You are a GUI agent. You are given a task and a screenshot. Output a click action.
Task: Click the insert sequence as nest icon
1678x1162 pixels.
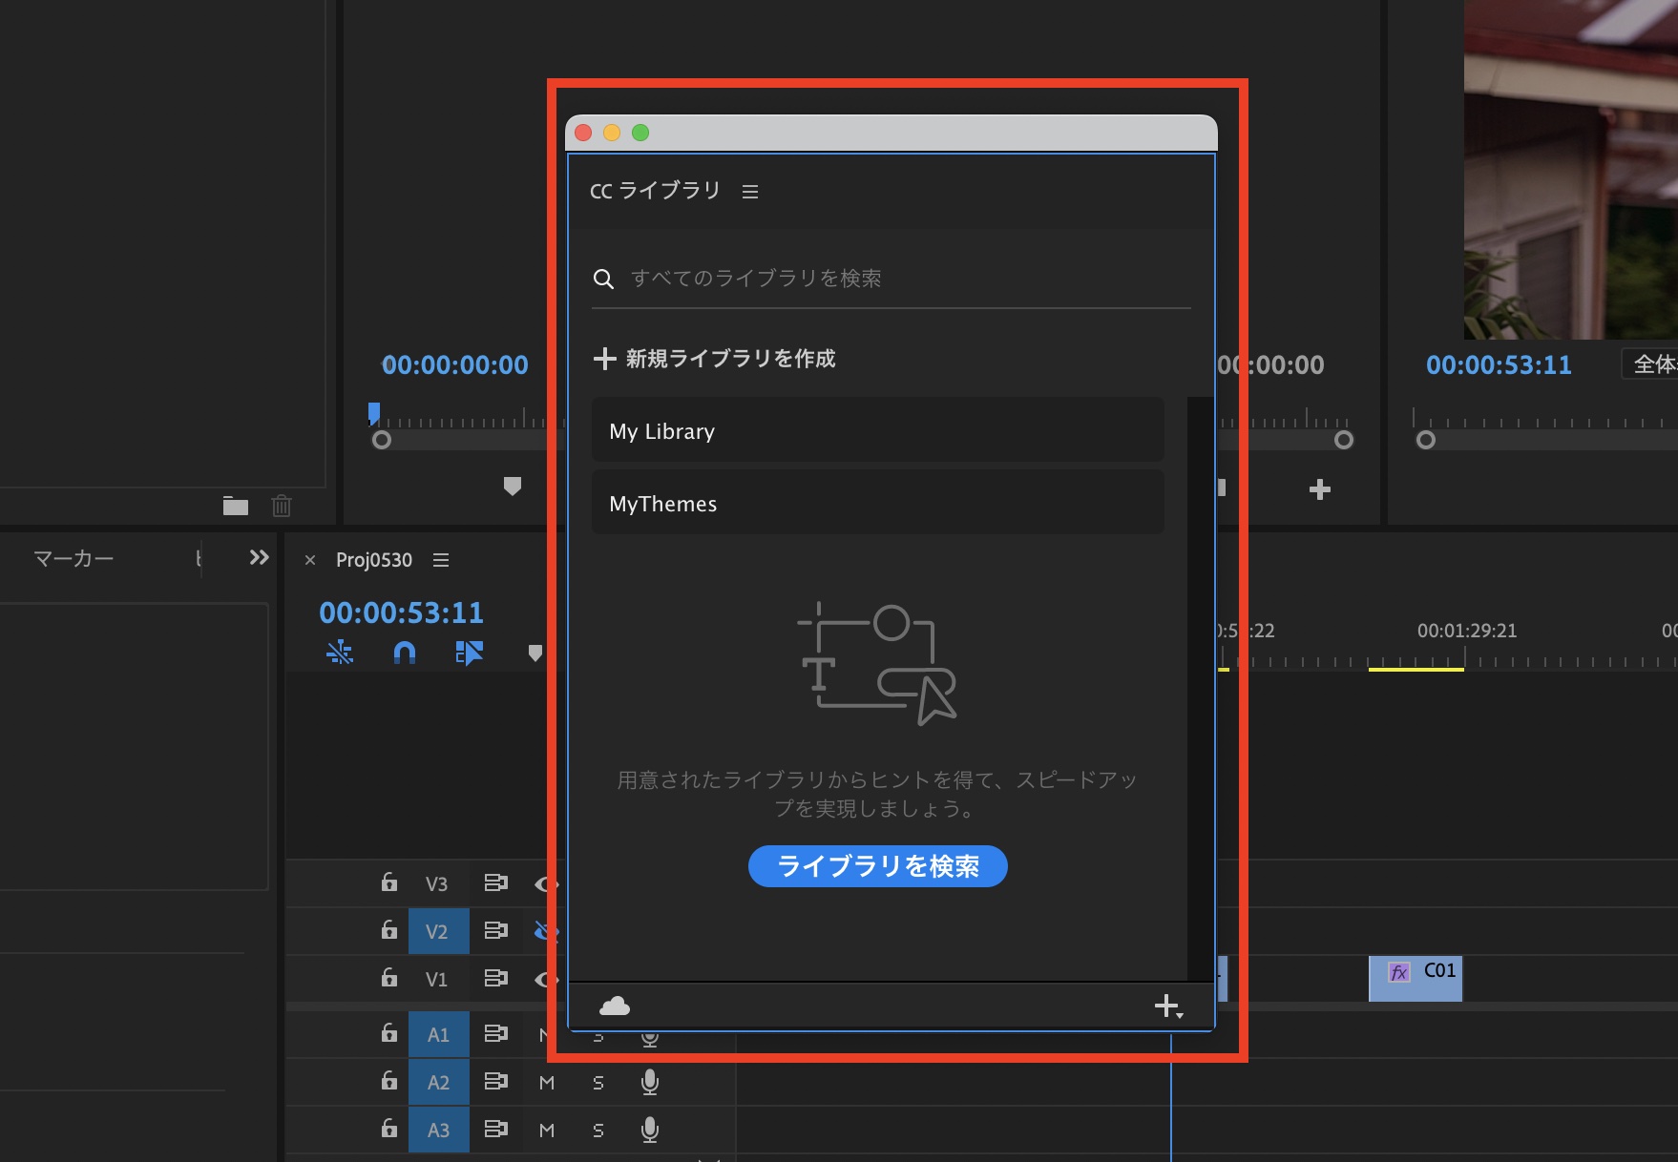coord(340,653)
